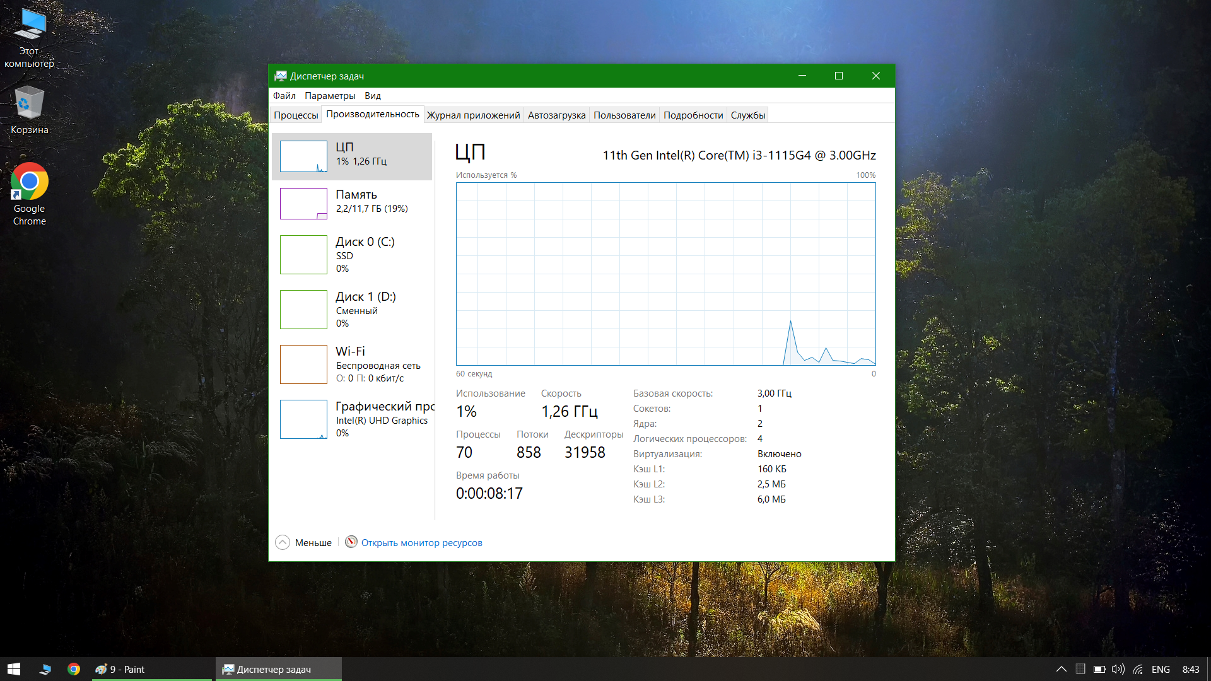
Task: Click the resource monitor gauge icon
Action: (351, 542)
